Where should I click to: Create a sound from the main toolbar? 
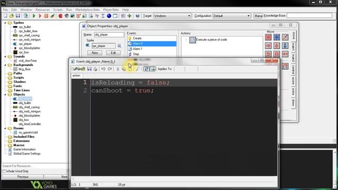pyautogui.click(x=67, y=16)
